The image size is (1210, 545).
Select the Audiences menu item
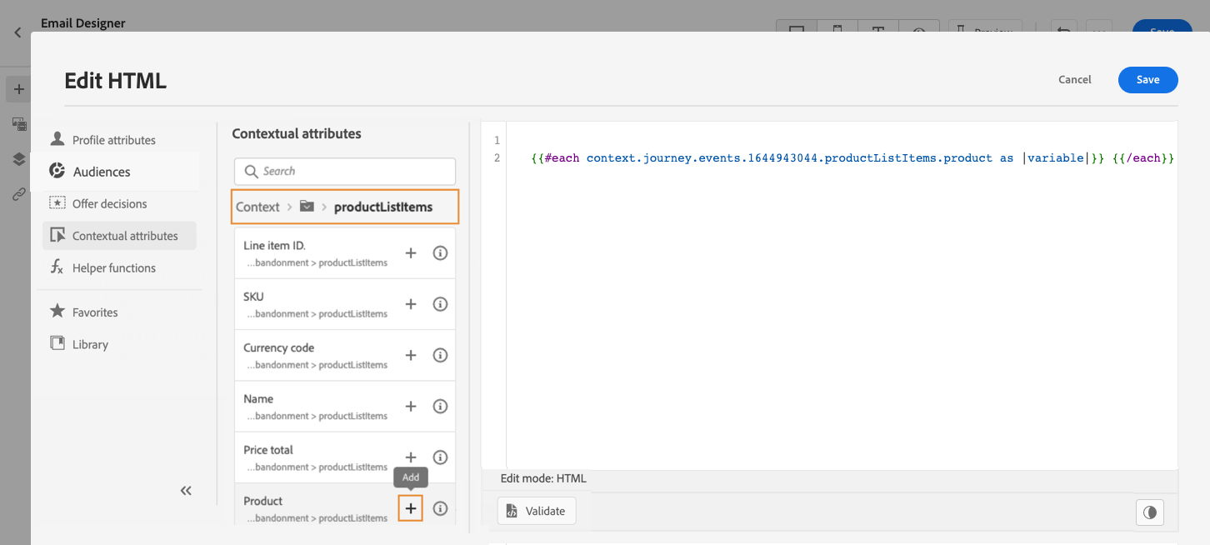pyautogui.click(x=102, y=172)
